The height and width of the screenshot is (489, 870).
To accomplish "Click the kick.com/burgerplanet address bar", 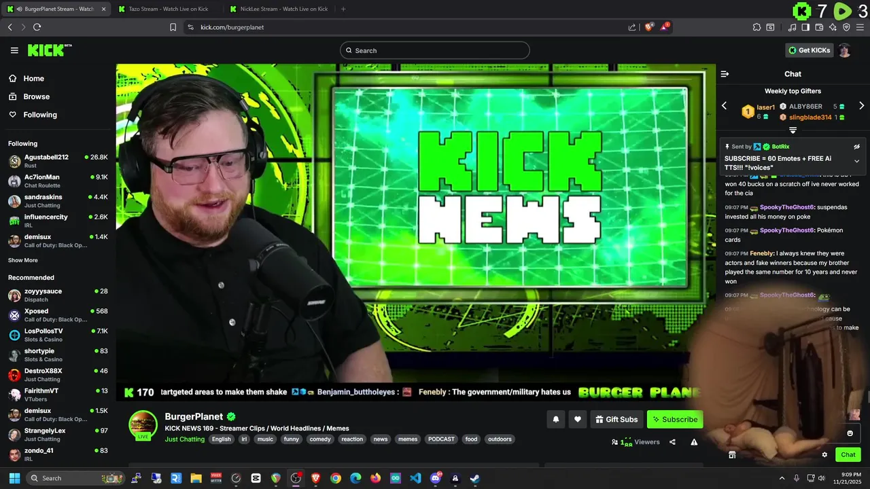I will [x=408, y=27].
